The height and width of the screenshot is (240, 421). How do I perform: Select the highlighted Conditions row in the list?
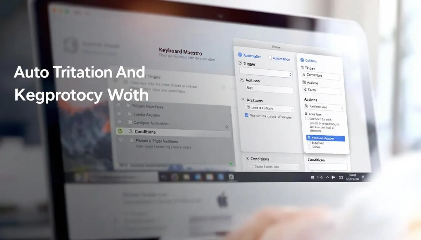pyautogui.click(x=173, y=132)
